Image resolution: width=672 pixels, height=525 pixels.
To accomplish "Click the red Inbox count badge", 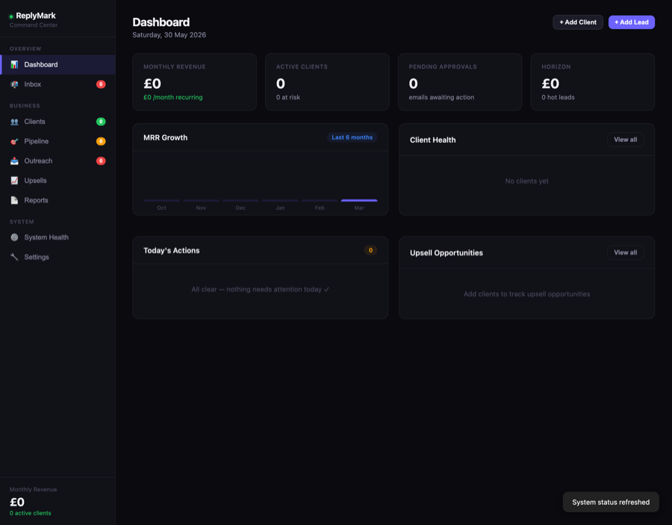I will coord(101,84).
